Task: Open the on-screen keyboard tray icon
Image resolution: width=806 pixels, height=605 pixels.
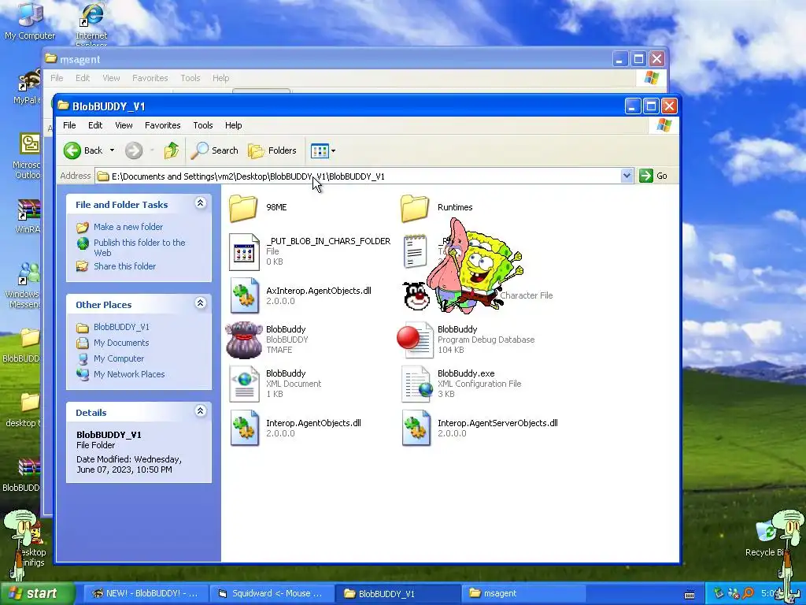Action: coord(690,594)
